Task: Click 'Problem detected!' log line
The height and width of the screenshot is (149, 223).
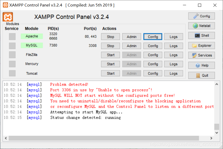Action: pyautogui.click(x=69, y=84)
